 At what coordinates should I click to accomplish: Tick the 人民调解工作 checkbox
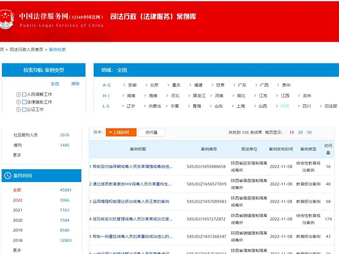(x=24, y=94)
